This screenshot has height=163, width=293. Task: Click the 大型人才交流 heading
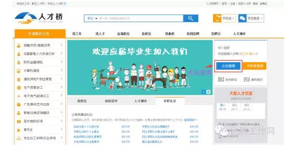(241, 93)
